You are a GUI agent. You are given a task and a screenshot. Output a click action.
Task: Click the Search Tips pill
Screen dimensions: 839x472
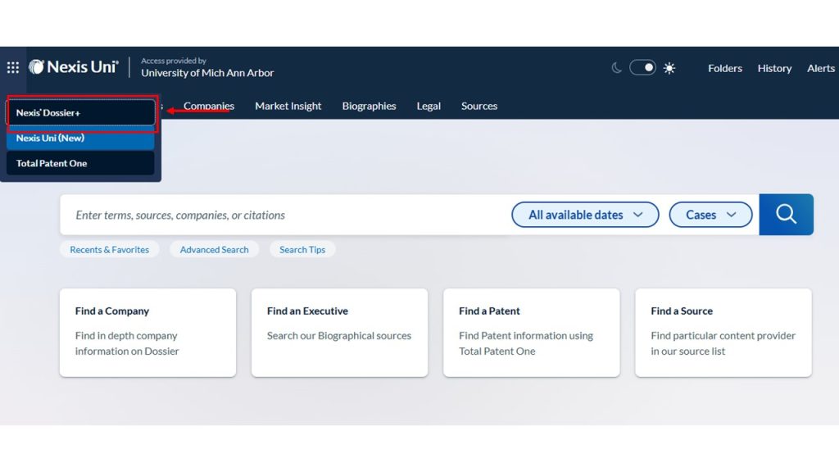[302, 249]
